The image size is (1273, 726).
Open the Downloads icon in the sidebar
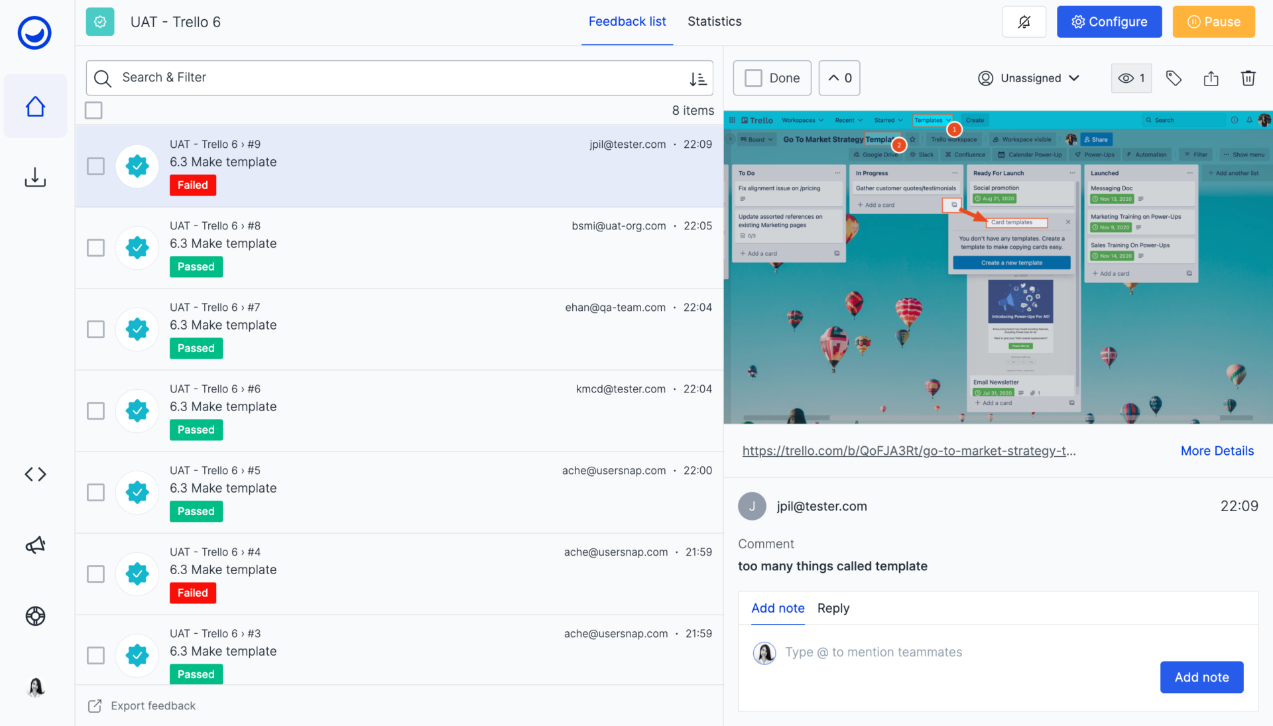click(x=35, y=177)
